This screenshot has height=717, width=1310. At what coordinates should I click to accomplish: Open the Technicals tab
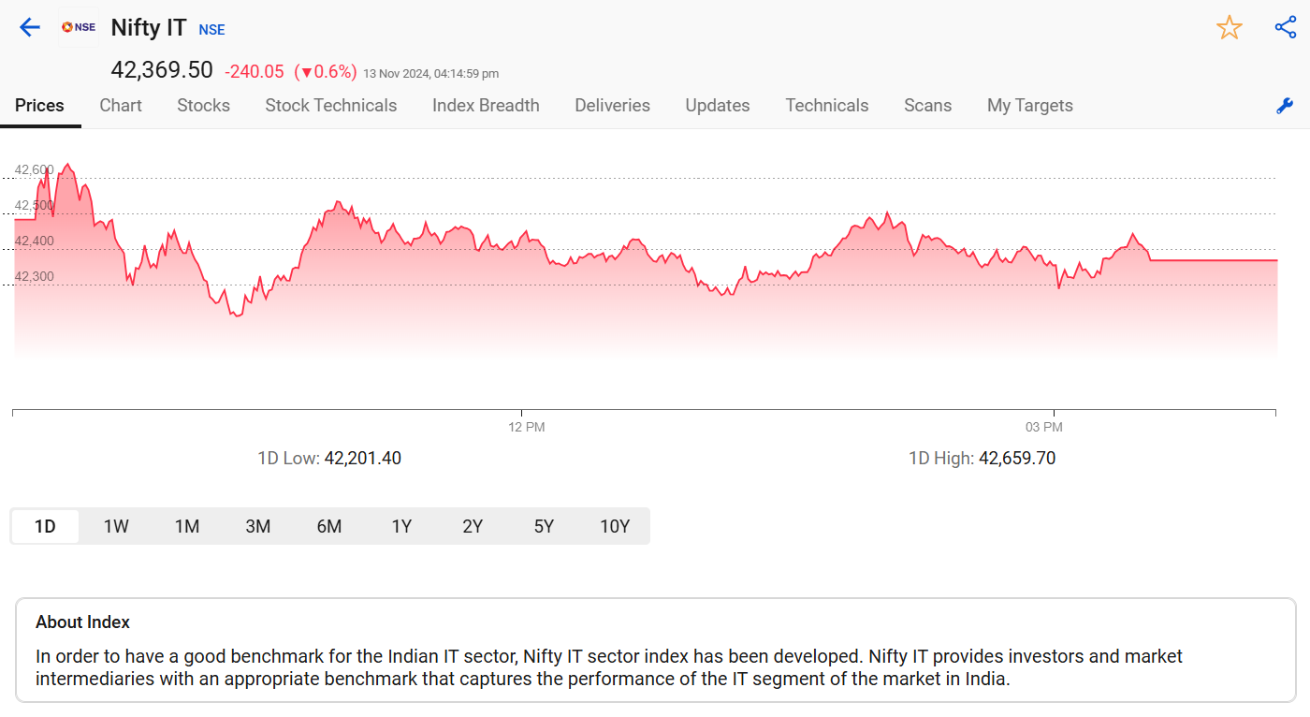point(827,106)
